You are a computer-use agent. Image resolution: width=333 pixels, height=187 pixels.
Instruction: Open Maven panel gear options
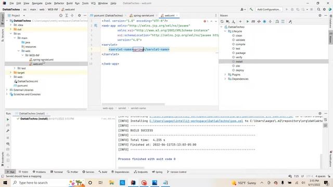[320, 16]
